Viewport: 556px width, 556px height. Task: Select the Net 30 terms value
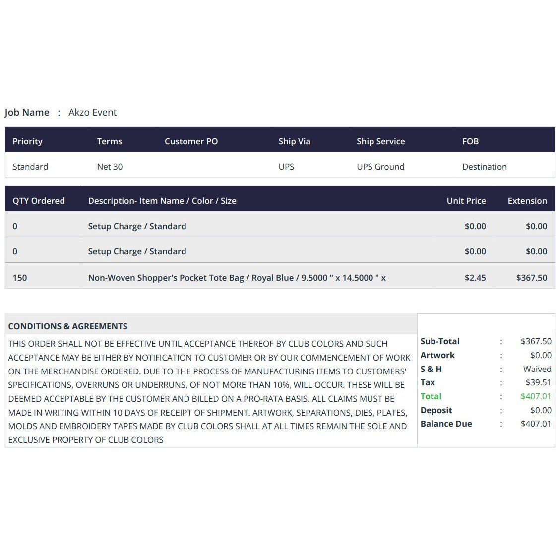110,167
